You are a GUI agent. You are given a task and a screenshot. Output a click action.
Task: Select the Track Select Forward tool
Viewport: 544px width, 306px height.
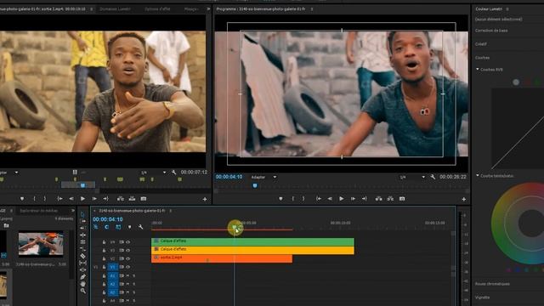click(x=82, y=221)
